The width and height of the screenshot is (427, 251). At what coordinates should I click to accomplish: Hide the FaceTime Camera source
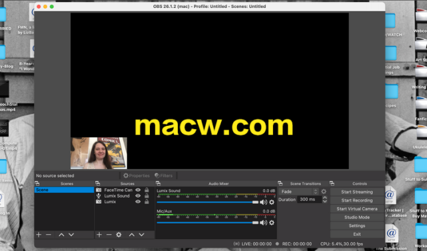point(138,190)
